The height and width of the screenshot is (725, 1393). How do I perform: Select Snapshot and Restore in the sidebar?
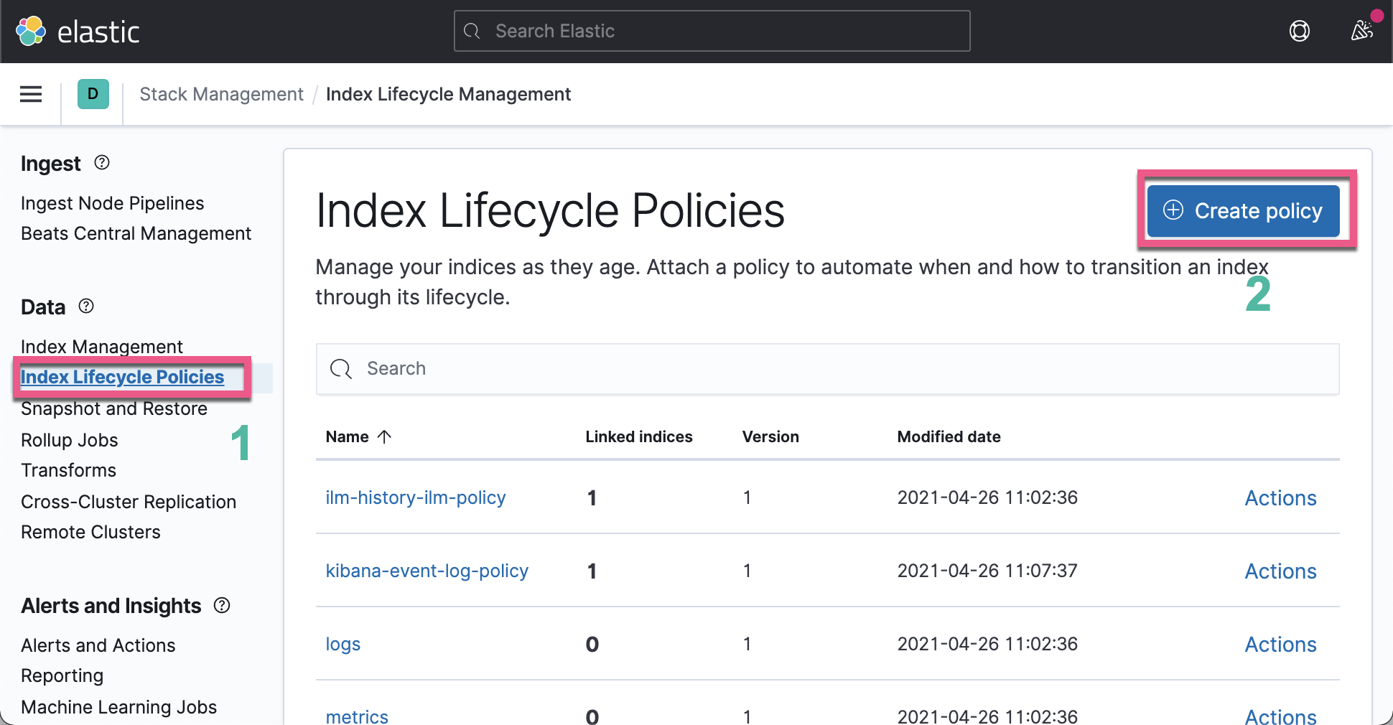[x=113, y=408]
